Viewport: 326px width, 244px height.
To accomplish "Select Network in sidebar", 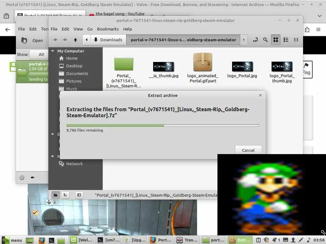I will coord(74,164).
